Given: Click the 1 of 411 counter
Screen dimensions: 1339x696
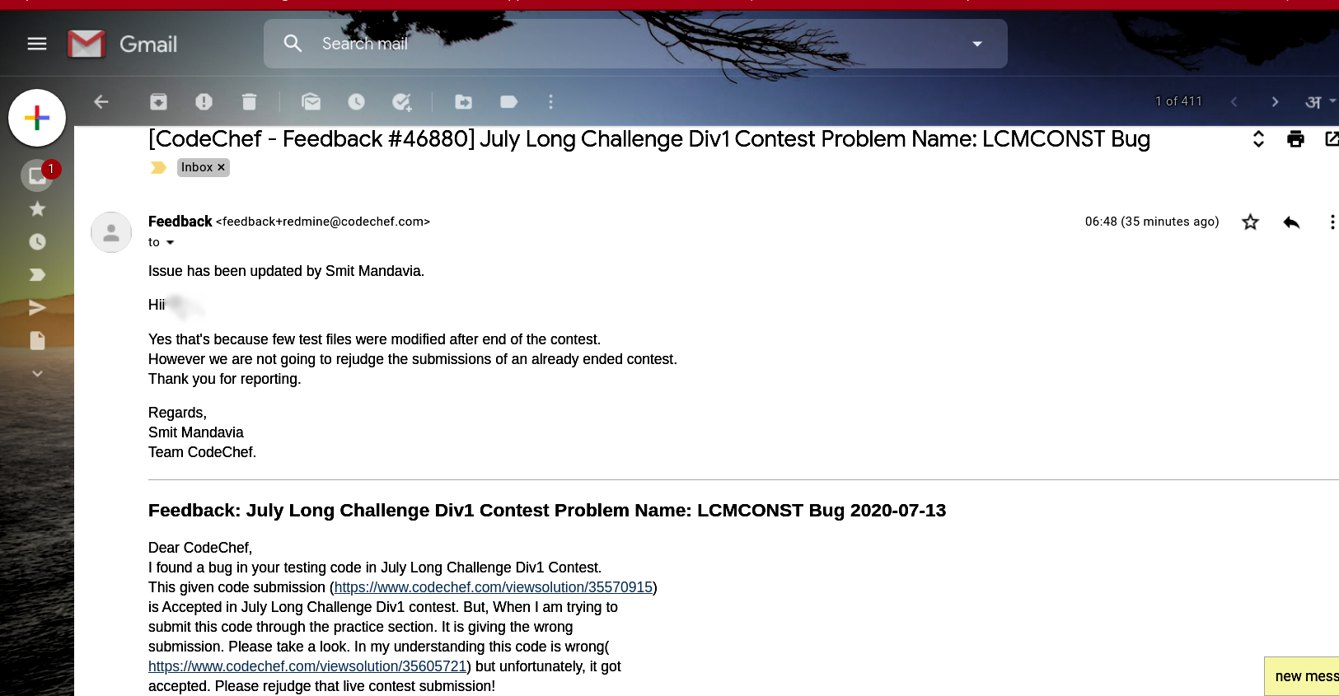Looking at the screenshot, I should 1178,101.
